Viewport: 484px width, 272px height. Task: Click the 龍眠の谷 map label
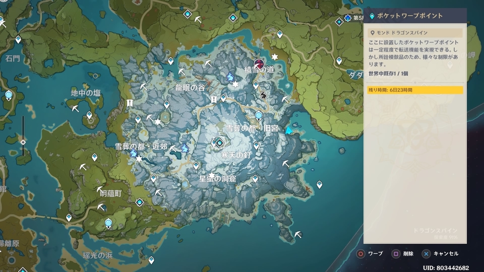tap(190, 88)
